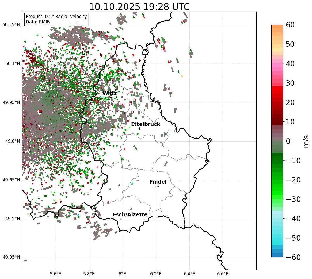Viewport: 312px width, 279px height.
Task: Click the 50.25°N latitude tick label
Action: 11,25
